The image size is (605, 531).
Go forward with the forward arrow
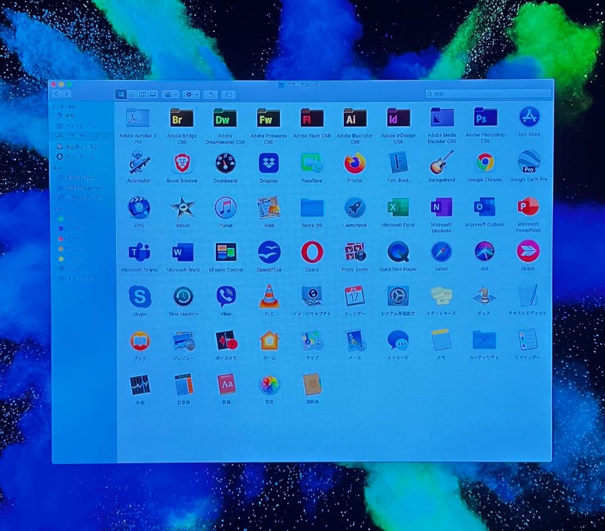coord(66,94)
